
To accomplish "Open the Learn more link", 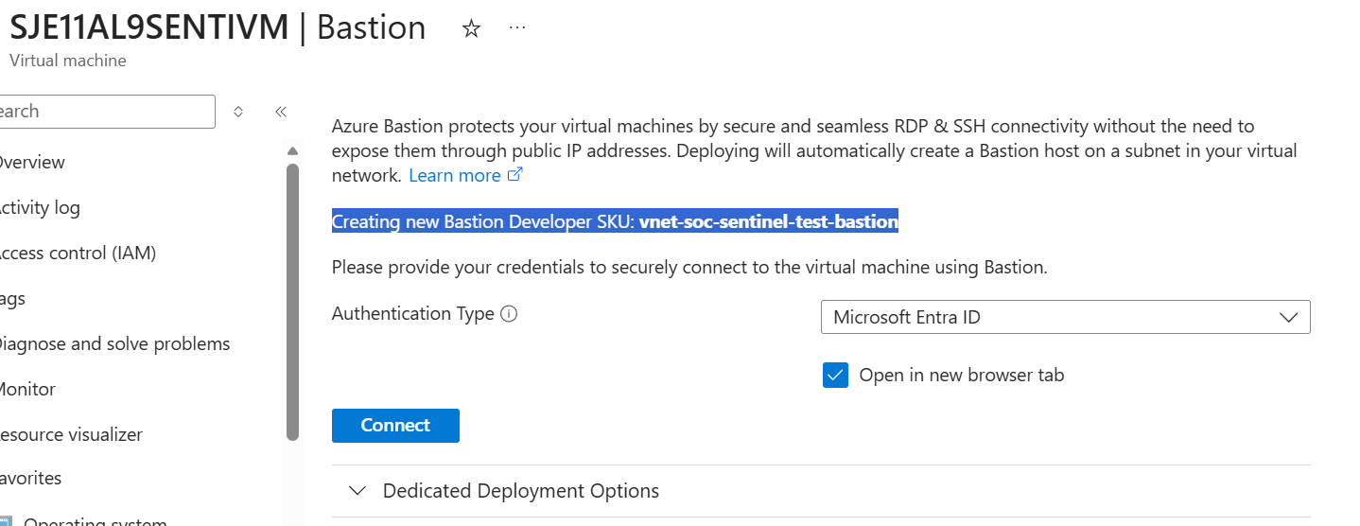I will (x=455, y=176).
